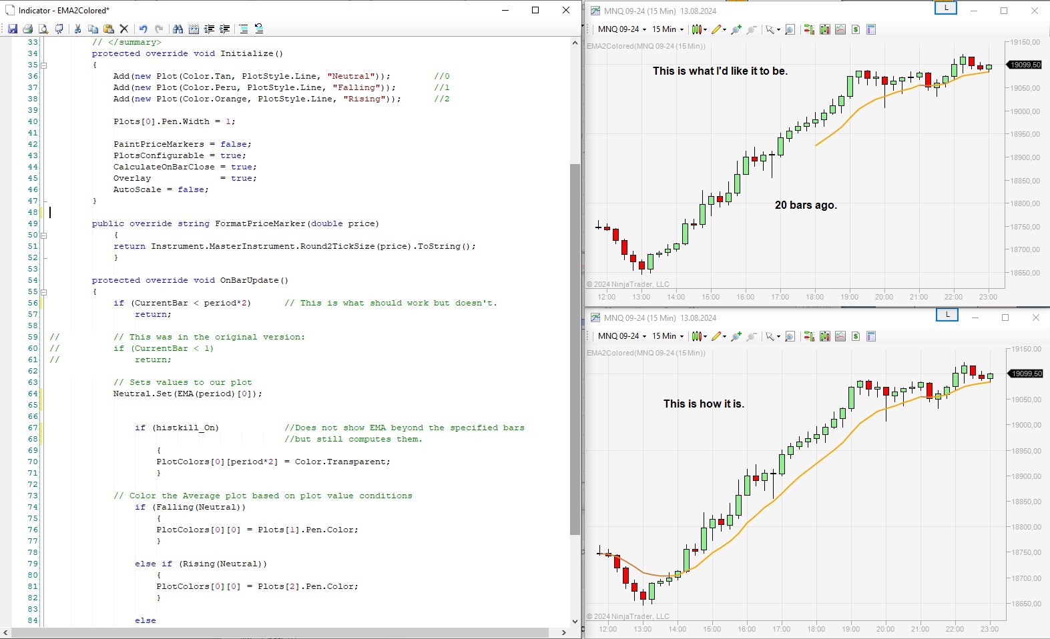1050x639 pixels.
Task: Copy the selected code
Action: (93, 29)
